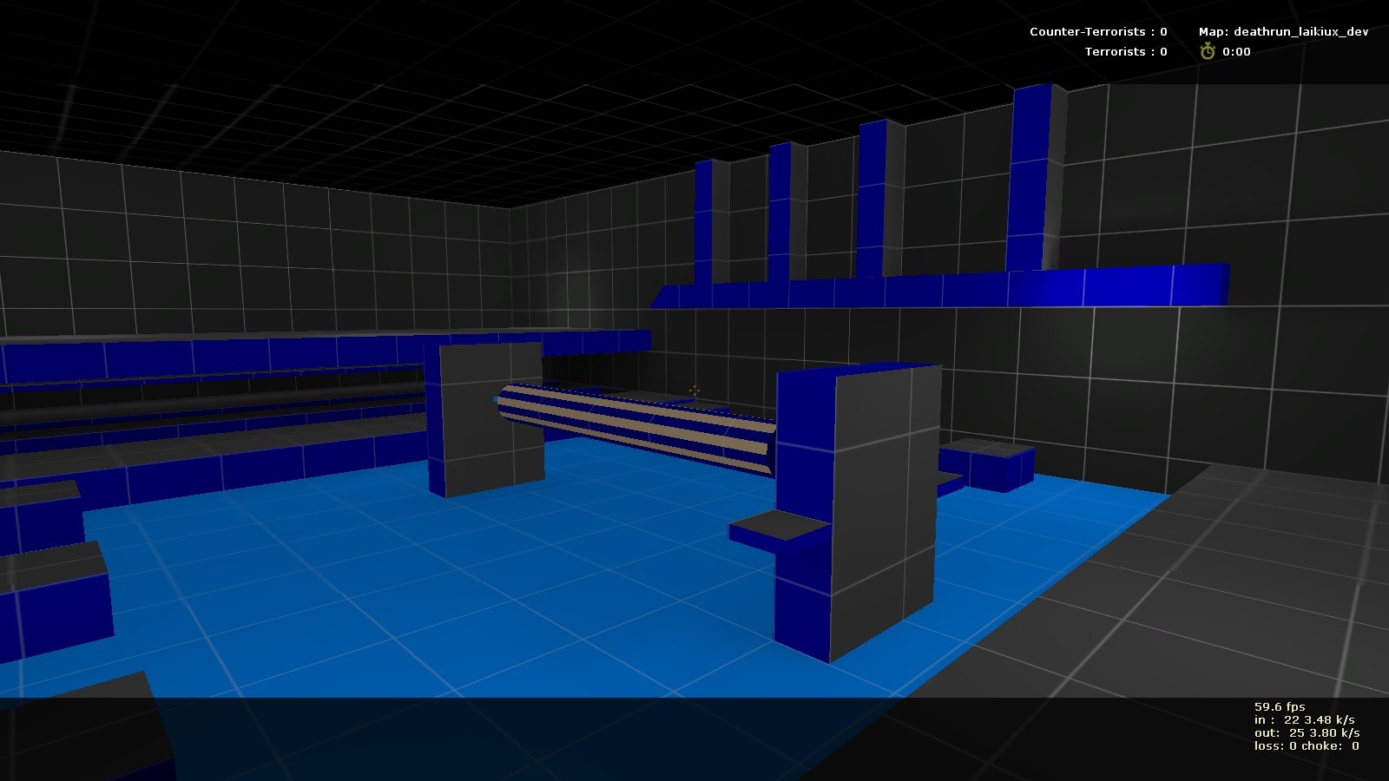
Task: Click the loss and choke readout
Action: click(1306, 746)
